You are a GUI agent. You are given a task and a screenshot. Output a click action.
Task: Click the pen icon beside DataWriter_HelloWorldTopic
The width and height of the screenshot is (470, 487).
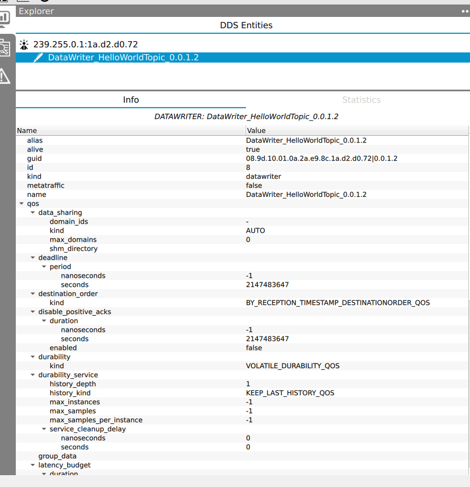point(38,57)
